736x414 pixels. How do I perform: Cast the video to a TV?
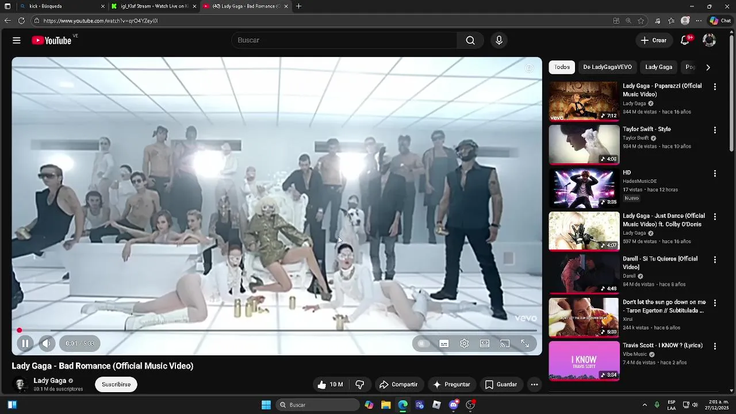pos(505,343)
